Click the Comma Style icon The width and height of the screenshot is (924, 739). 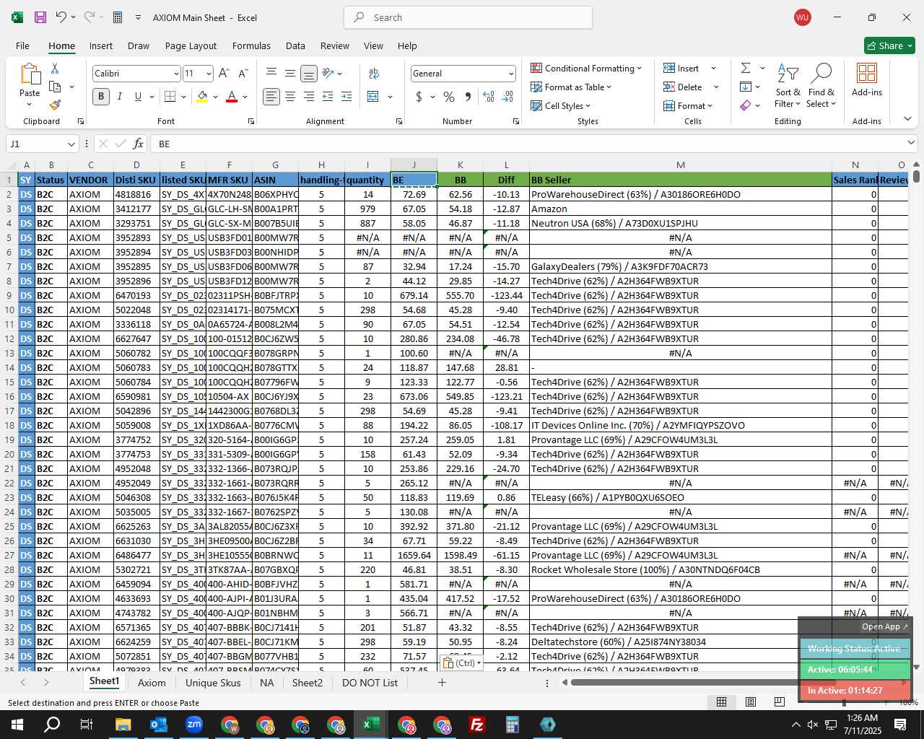(468, 96)
